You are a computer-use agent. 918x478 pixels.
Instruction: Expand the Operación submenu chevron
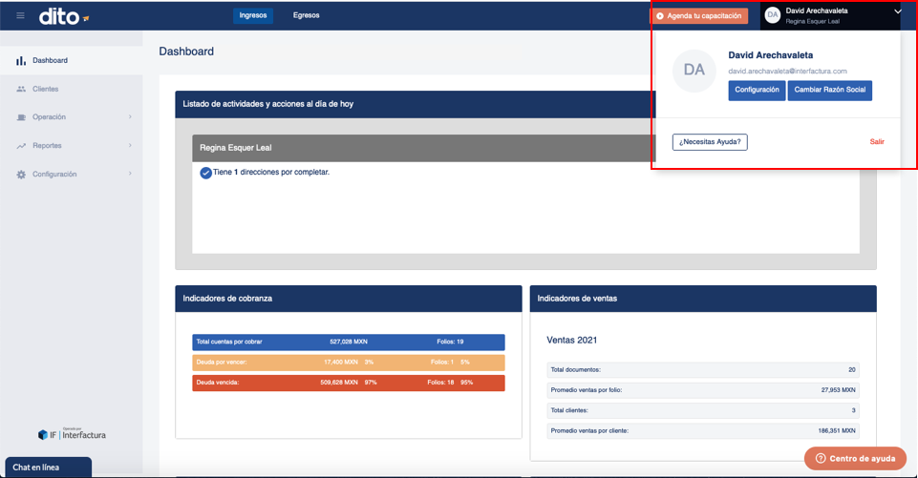coord(130,117)
